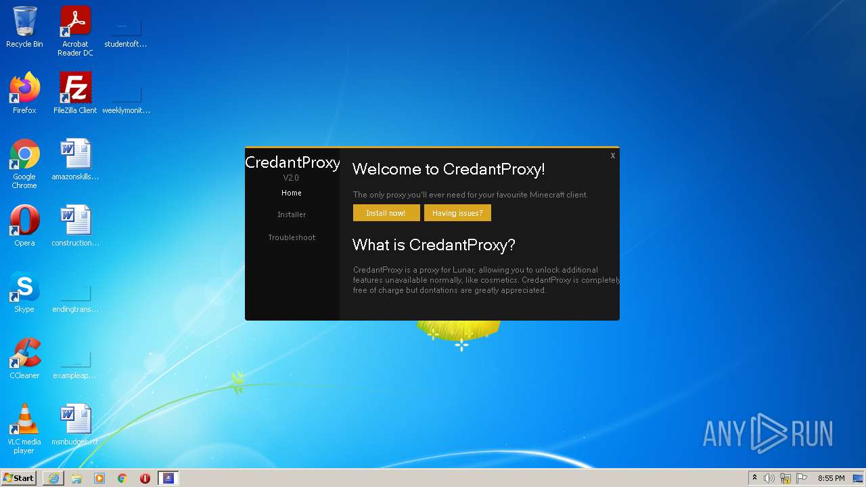Open Windows Media Player from the taskbar

point(99,478)
